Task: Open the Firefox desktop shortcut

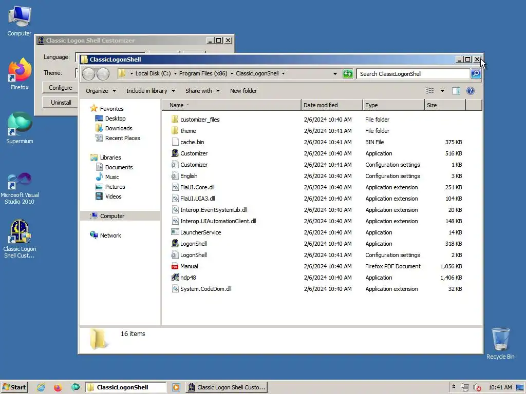Action: point(20,74)
